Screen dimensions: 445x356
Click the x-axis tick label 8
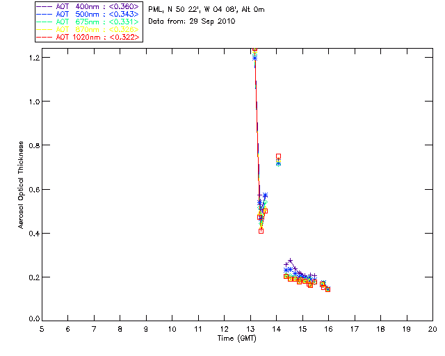tap(120, 329)
